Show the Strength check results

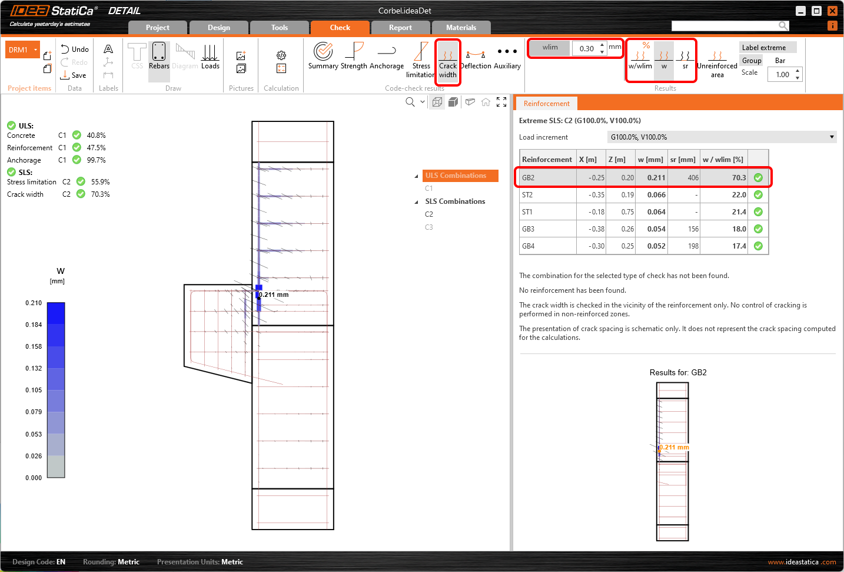coord(354,56)
